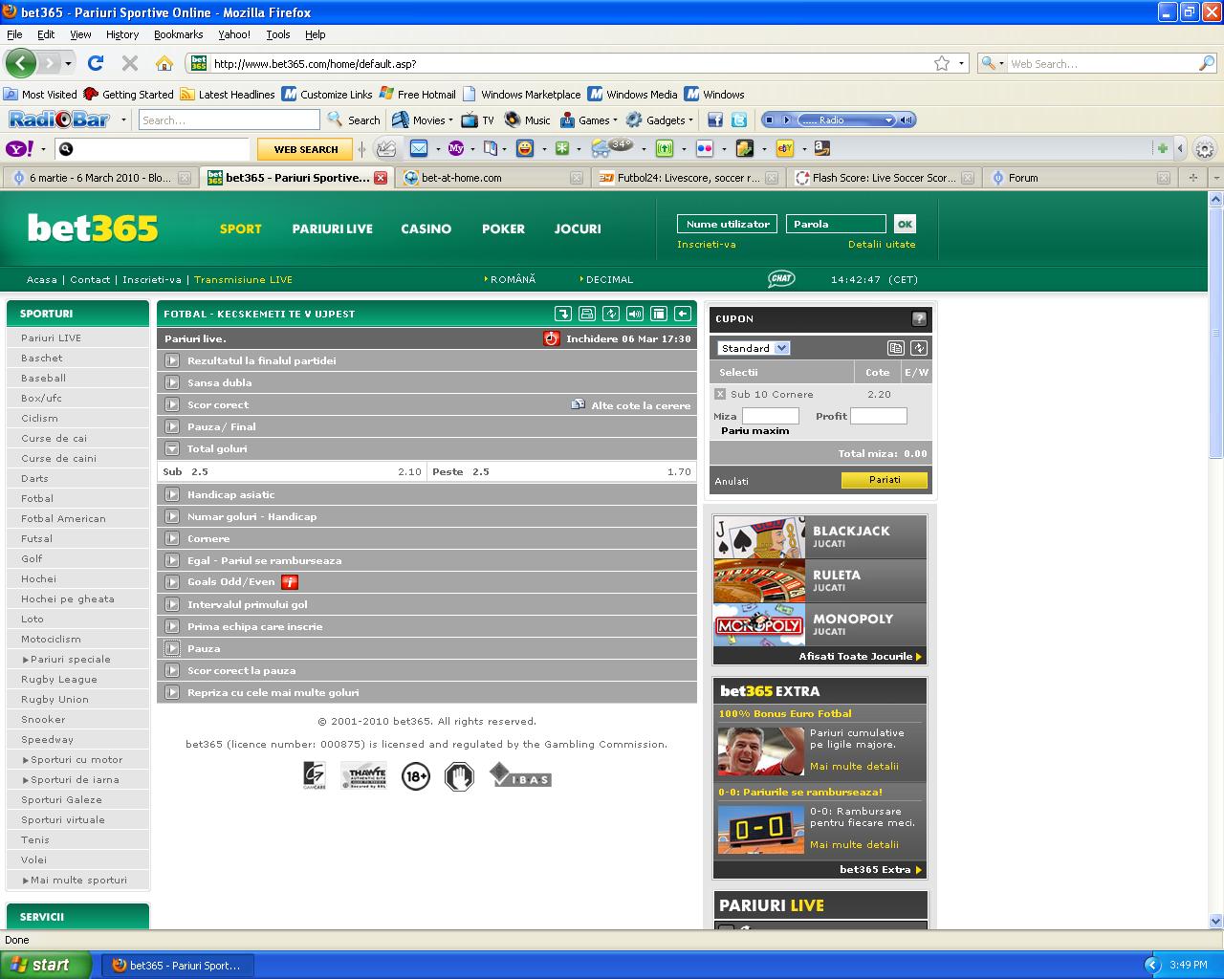Click the back arrow icon in match header
The image size is (1224, 979).
tap(682, 314)
